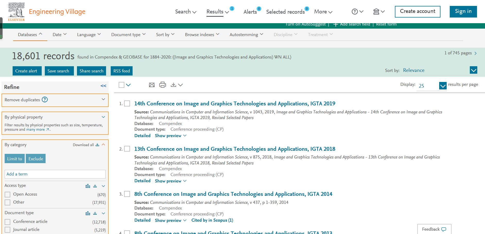Click the Save search button
485x234 pixels.
[59, 71]
